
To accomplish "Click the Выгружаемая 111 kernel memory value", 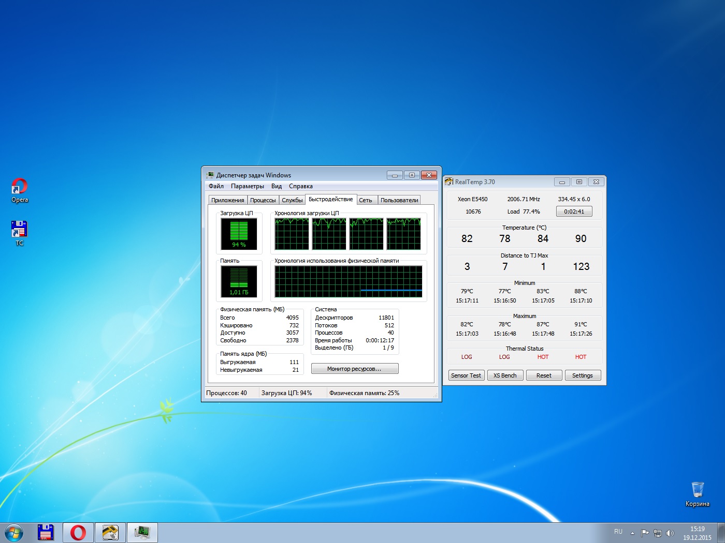I will click(x=294, y=362).
